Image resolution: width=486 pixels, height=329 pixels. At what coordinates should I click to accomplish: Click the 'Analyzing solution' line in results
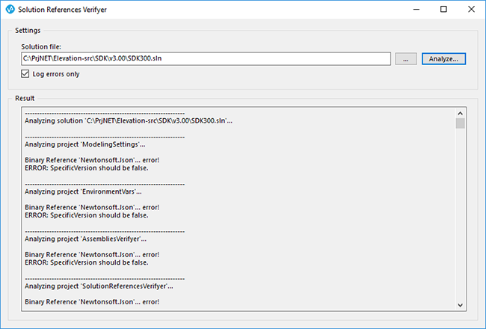click(129, 121)
